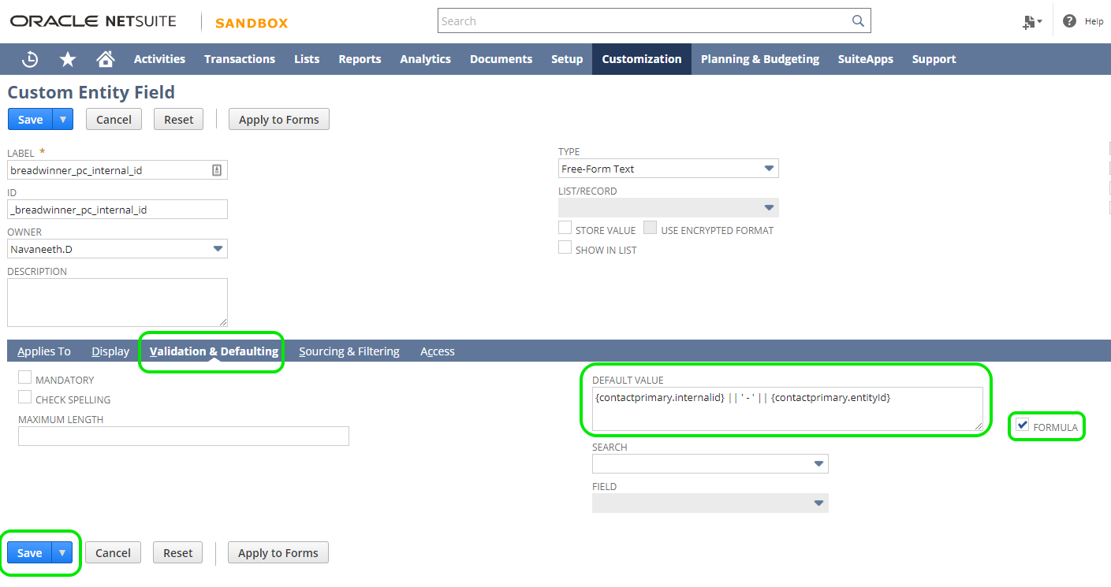Check the Mandatory checkbox
The width and height of the screenshot is (1111, 587).
(x=25, y=377)
